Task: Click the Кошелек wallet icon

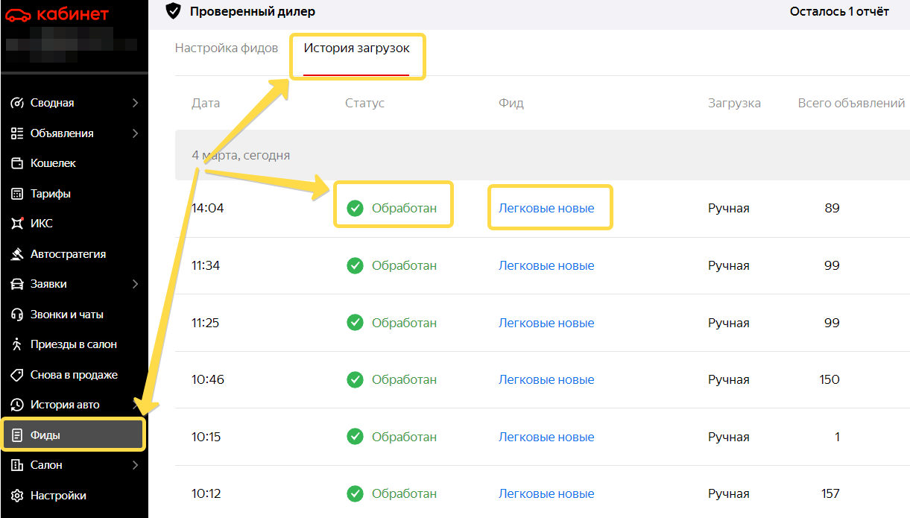Action: 17,163
